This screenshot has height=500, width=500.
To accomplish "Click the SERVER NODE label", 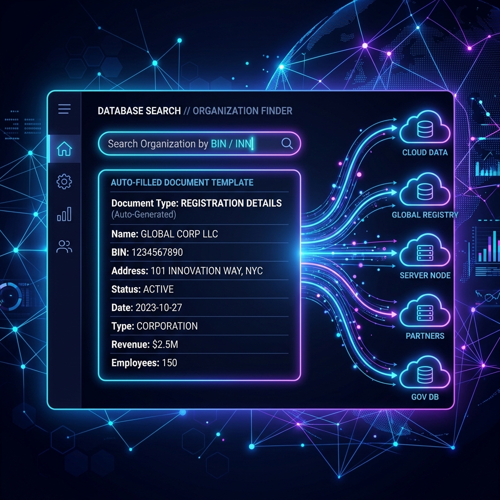I will [425, 275].
